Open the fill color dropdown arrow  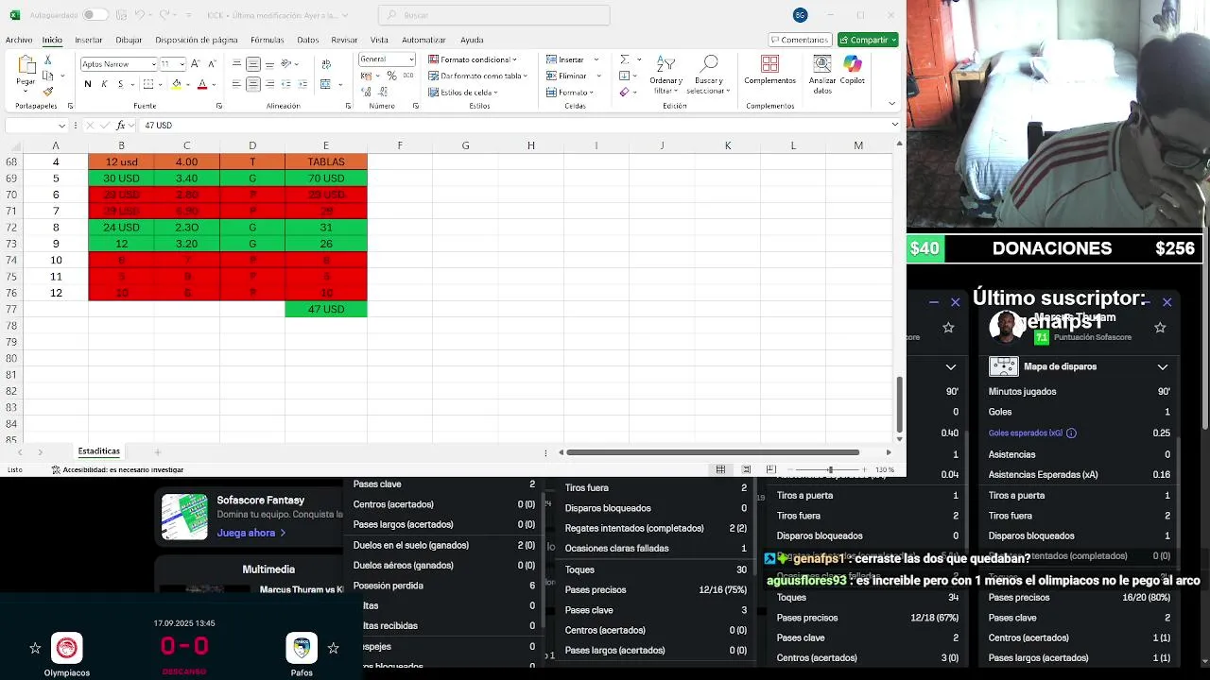coord(186,84)
